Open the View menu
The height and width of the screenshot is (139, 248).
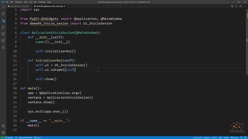[x=26, y=2]
